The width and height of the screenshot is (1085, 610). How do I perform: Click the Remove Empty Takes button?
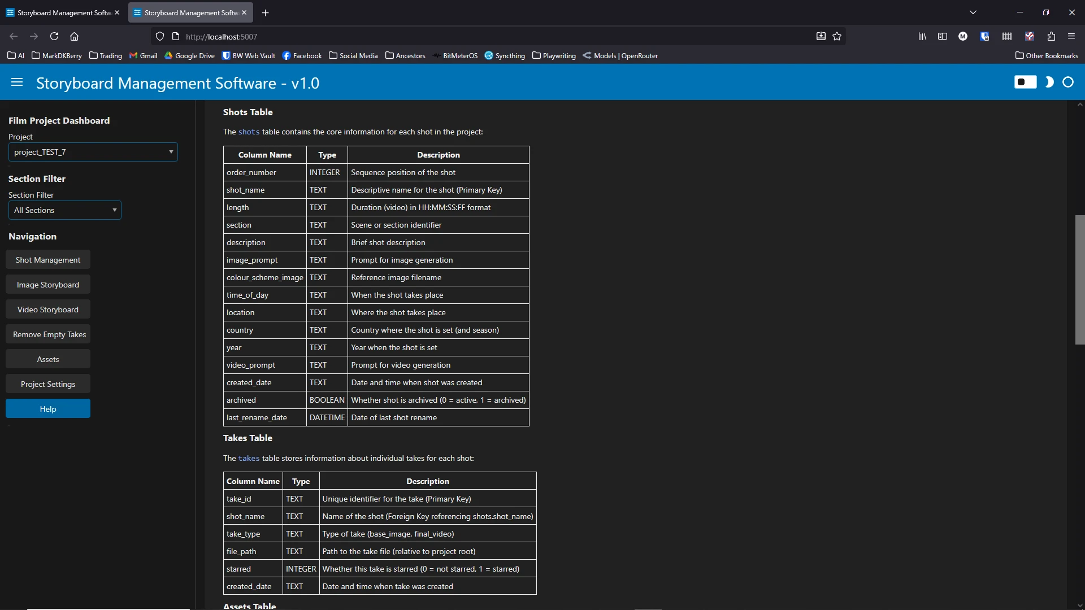click(x=49, y=334)
